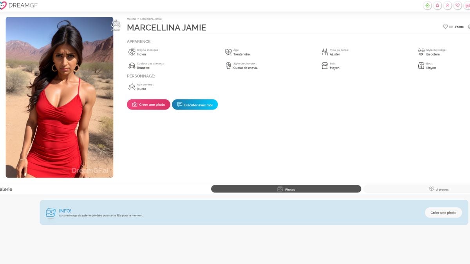This screenshot has height=264, width=470.
Task: Click the pink Créer une photo button
Action: tap(148, 104)
